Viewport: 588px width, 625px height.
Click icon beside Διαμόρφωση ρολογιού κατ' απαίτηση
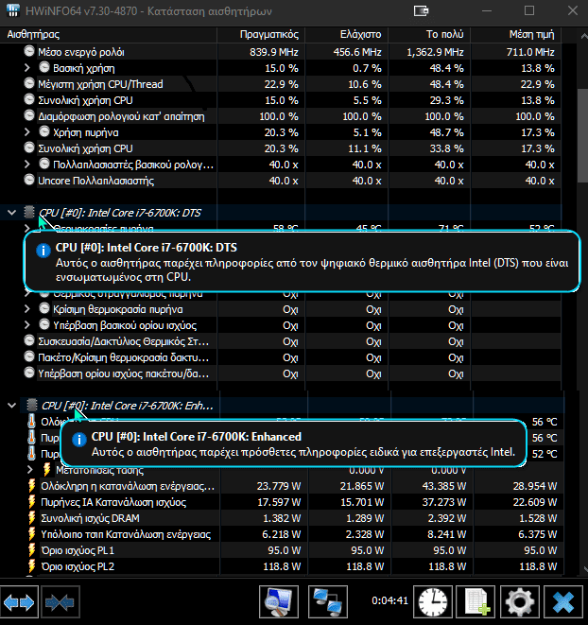click(x=29, y=115)
